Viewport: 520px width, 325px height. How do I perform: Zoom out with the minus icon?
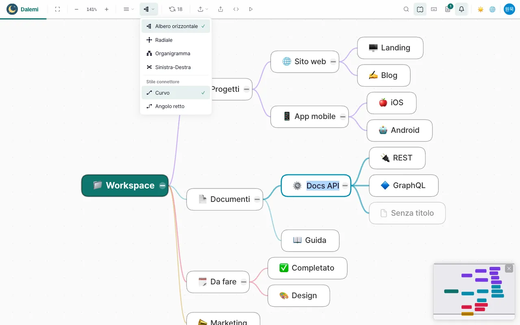(76, 9)
